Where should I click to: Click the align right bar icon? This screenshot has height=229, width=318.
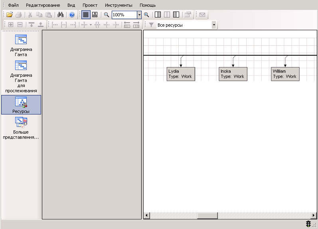(x=116, y=25)
